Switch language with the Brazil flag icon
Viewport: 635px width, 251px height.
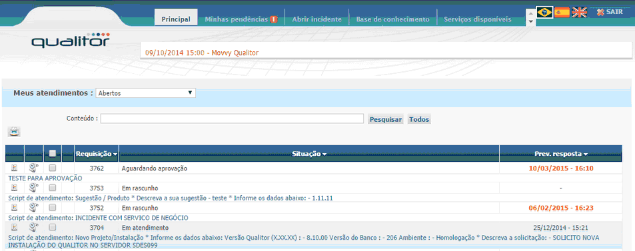point(544,12)
